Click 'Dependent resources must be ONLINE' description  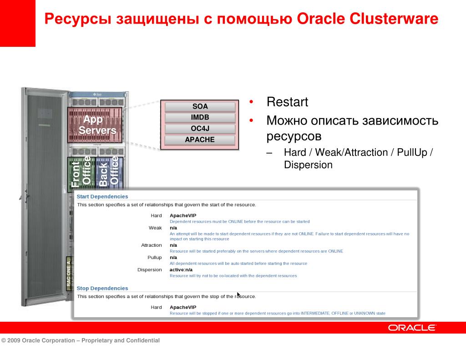[x=239, y=221]
